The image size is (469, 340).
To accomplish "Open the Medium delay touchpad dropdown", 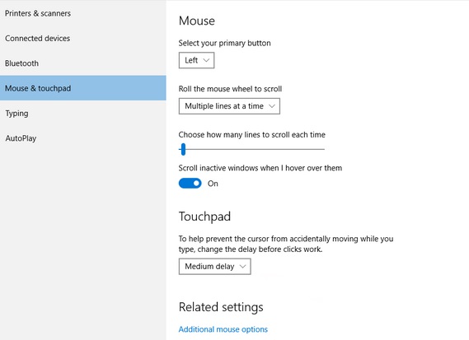I will (x=215, y=267).
